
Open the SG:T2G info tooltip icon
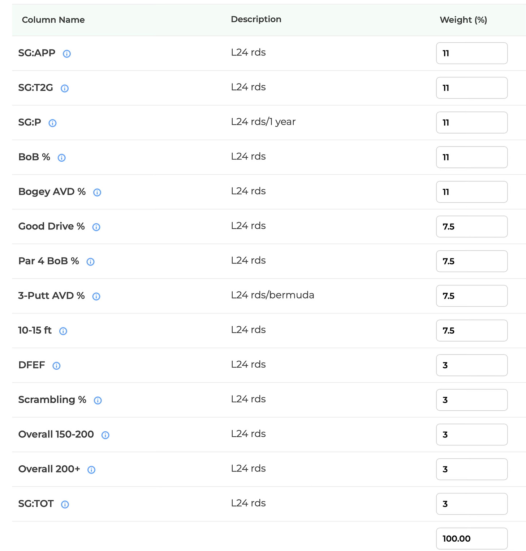65,88
